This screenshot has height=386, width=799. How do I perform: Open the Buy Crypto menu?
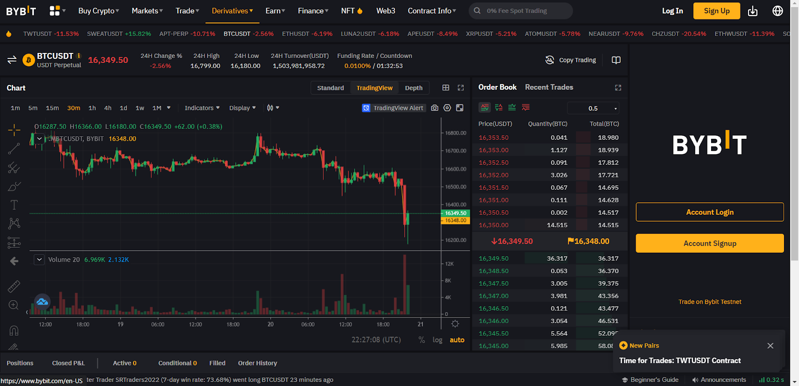pos(98,11)
